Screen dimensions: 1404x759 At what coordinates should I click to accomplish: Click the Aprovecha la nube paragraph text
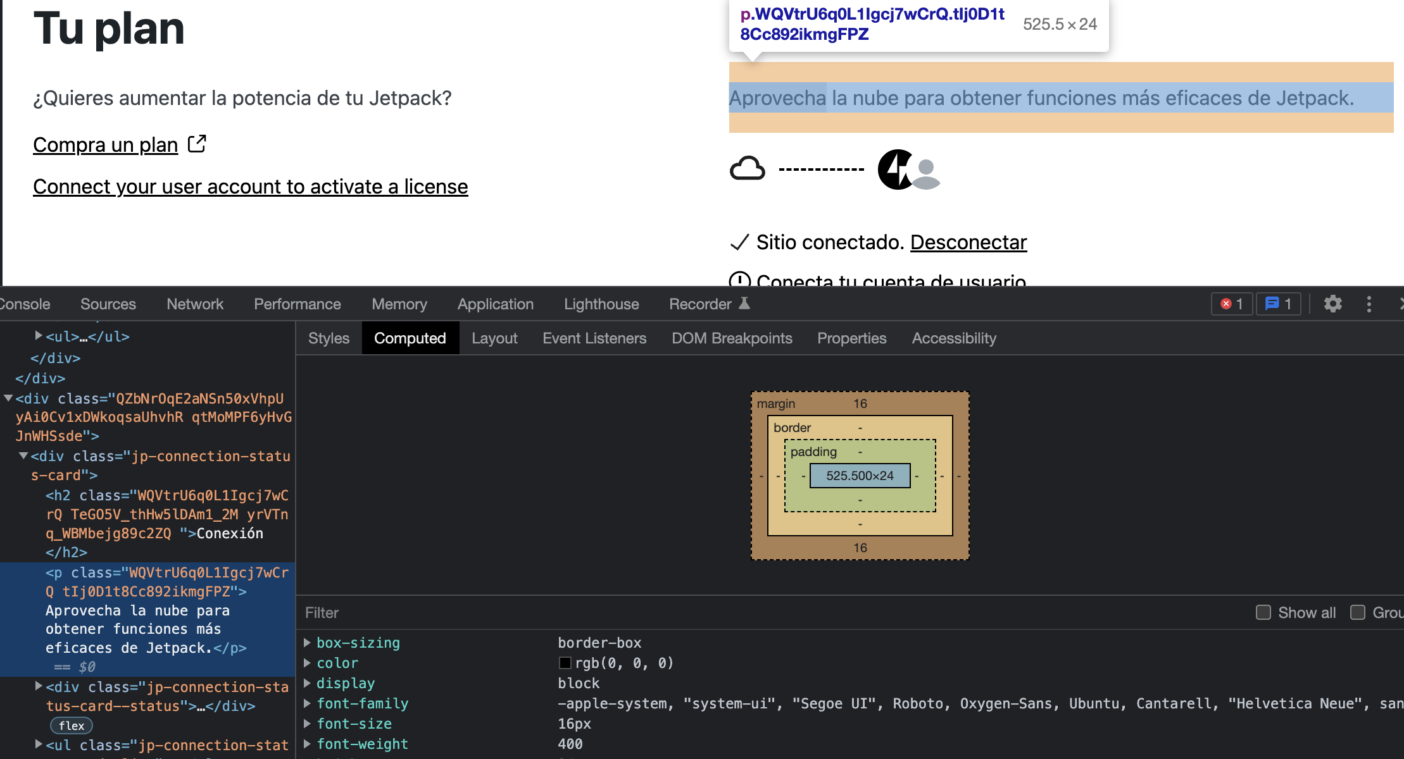tap(1041, 98)
